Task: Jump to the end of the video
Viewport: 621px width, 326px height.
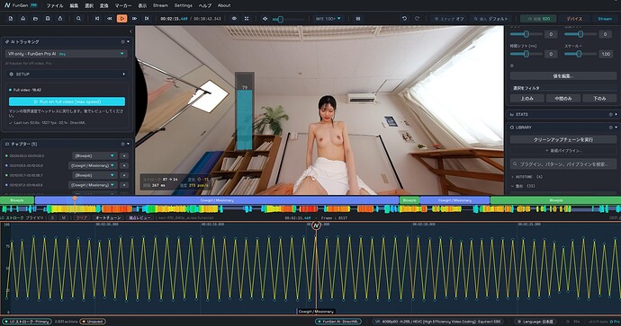Action: [x=147, y=19]
